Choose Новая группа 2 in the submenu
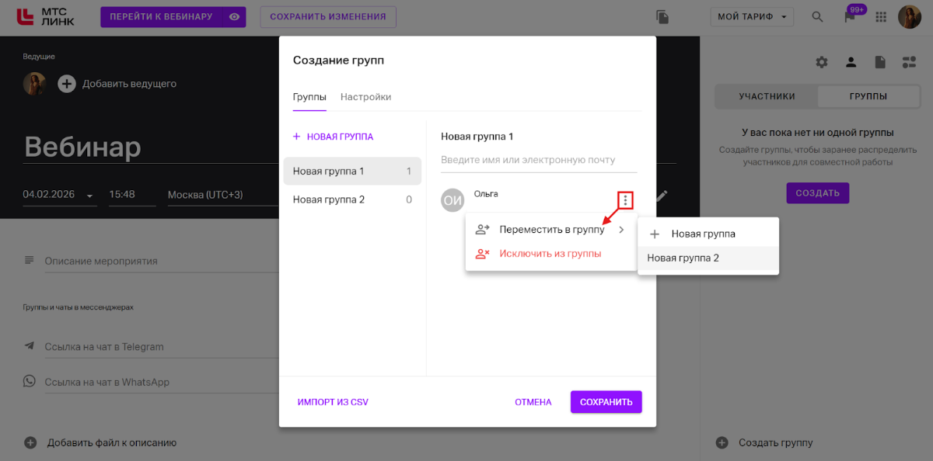This screenshot has height=461, width=933. (683, 258)
